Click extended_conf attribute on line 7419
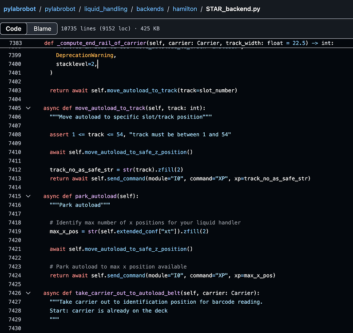This screenshot has height=333, width=353. pos(137,231)
